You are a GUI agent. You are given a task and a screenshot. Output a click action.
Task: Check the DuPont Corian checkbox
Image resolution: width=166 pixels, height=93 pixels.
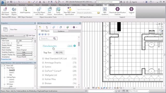(43, 71)
